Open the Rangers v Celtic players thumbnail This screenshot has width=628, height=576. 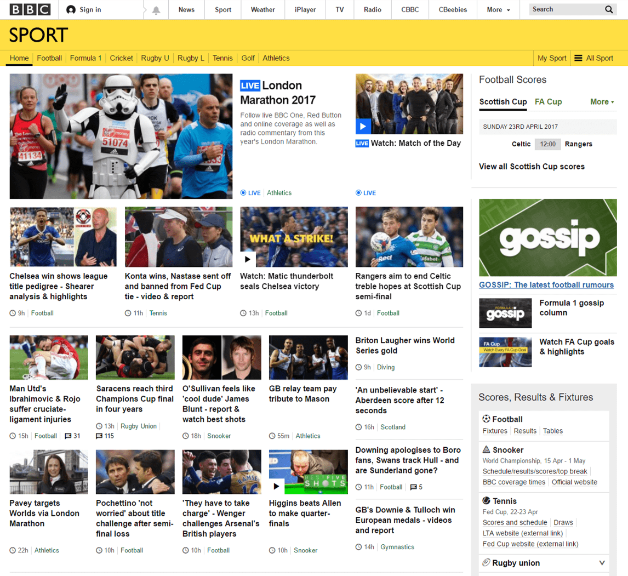[x=409, y=237]
